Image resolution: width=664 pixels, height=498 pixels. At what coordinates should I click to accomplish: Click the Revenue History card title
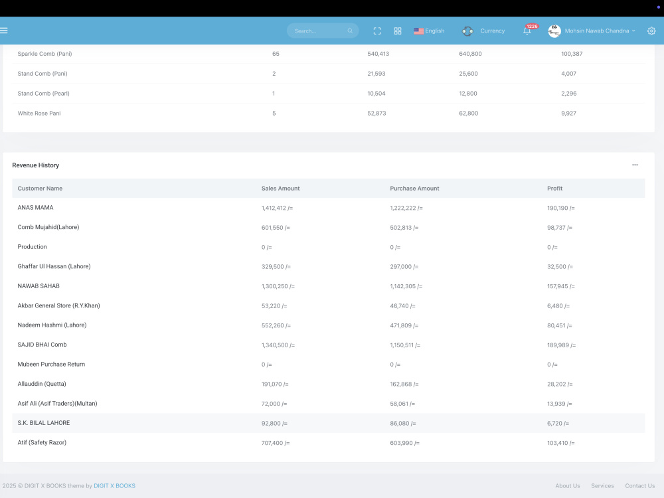coord(36,165)
